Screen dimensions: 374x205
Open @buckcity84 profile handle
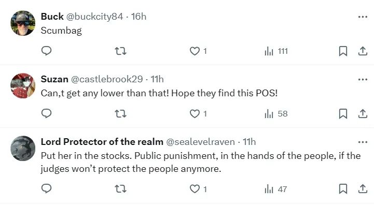94,17
